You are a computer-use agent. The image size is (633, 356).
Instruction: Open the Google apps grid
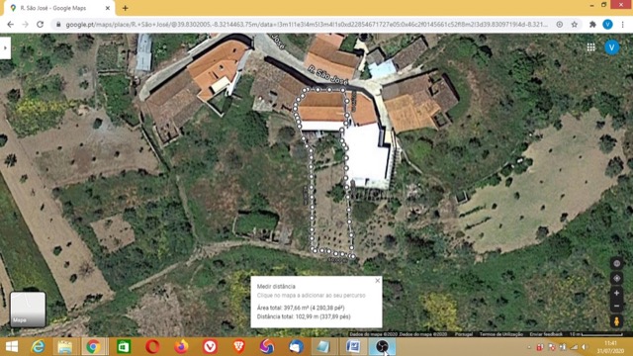(x=590, y=47)
